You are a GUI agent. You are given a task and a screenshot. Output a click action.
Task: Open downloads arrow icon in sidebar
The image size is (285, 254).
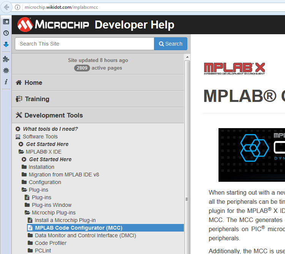click(6, 44)
